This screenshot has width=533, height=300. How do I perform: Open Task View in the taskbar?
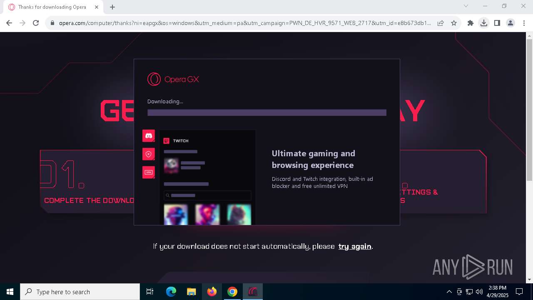click(x=150, y=292)
